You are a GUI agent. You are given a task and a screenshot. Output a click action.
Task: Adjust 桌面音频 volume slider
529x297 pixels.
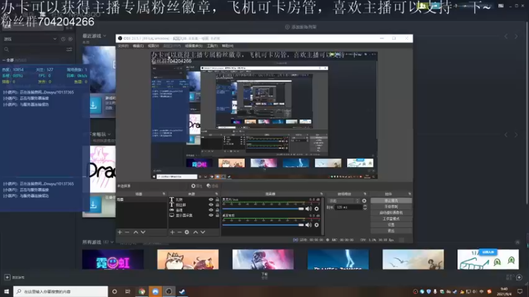point(263,225)
